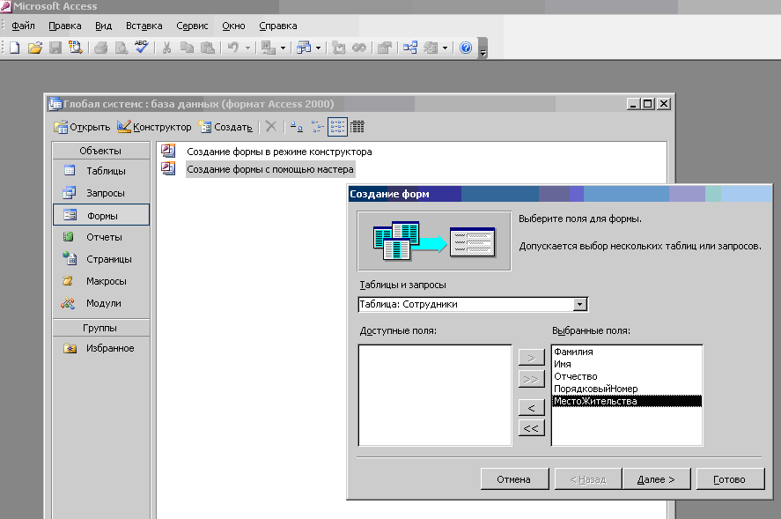Click Конструктор in database window toolbar

click(x=154, y=127)
